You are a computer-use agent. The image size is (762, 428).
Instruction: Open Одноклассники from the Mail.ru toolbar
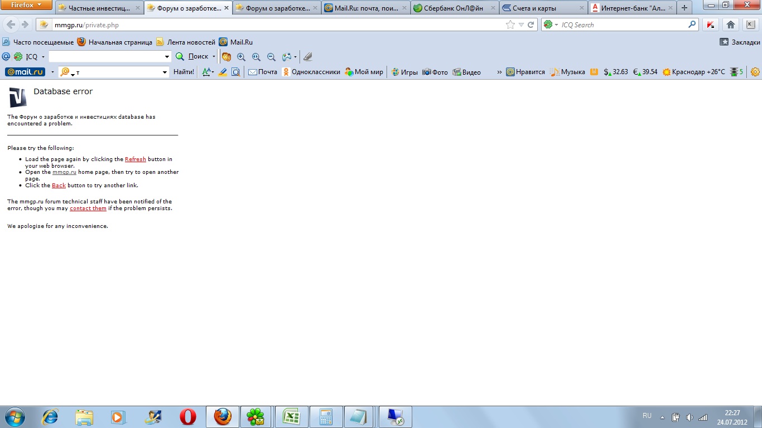[311, 72]
